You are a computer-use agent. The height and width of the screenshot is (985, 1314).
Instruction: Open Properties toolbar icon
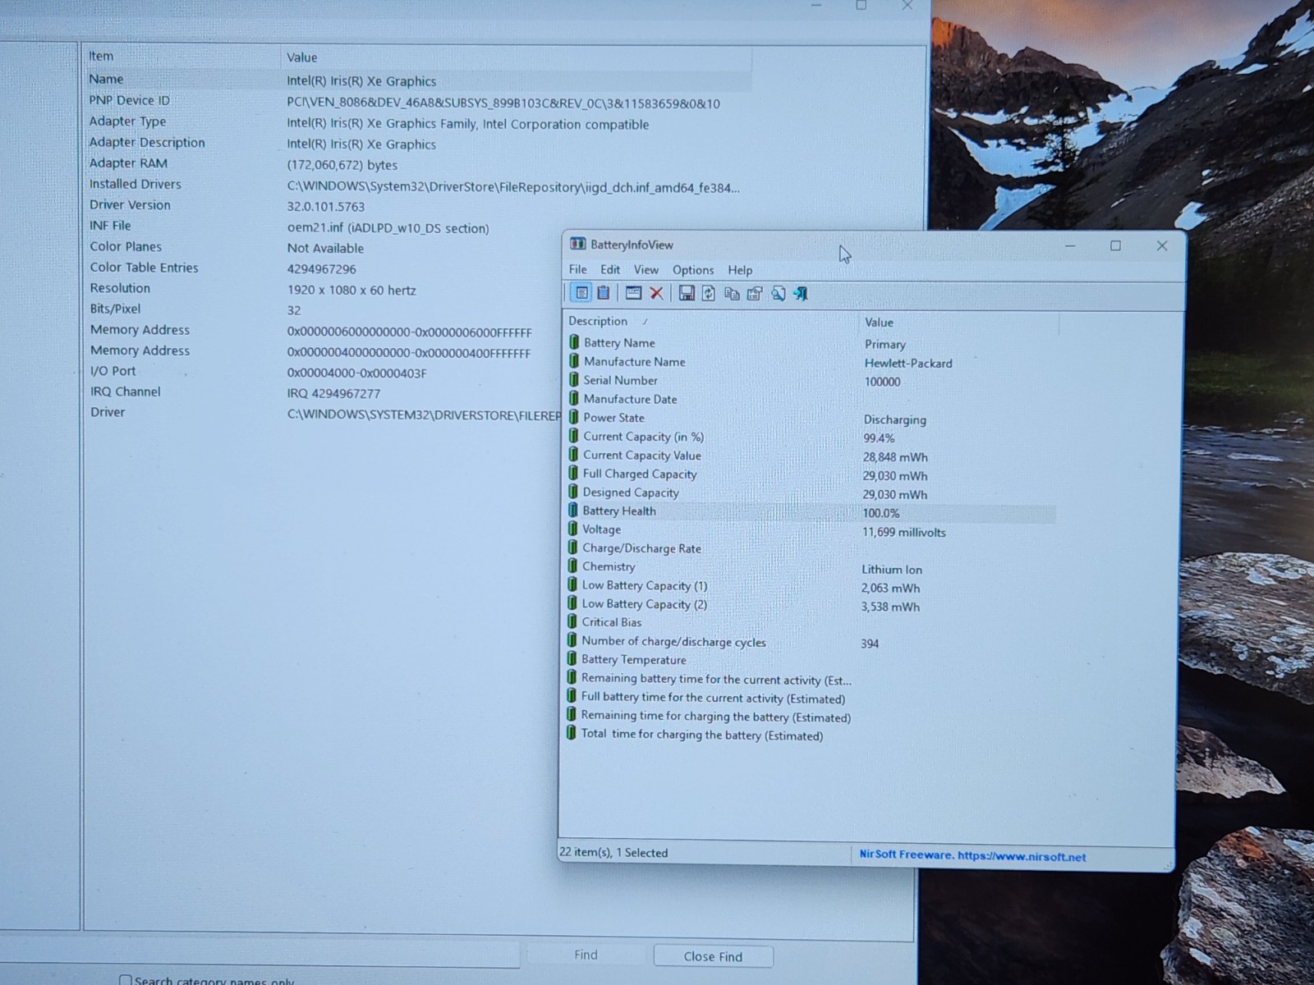click(755, 293)
